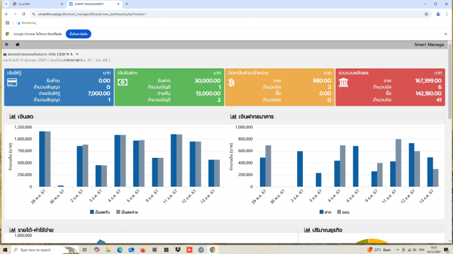Click the page vertical scrollbar
Image resolution: width=453 pixels, height=254 pixels.
click(x=450, y=81)
